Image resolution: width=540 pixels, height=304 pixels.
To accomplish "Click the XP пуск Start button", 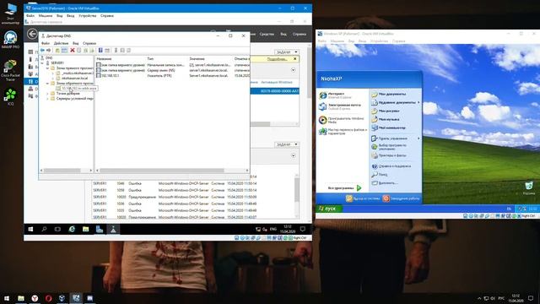I will coord(329,209).
